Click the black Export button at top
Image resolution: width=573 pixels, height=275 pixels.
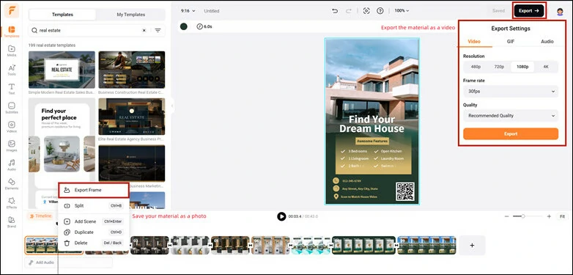(529, 11)
